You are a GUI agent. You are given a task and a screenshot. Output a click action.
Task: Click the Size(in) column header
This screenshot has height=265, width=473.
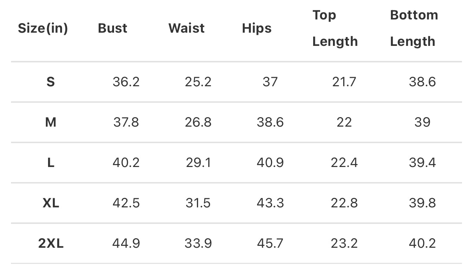43,28
